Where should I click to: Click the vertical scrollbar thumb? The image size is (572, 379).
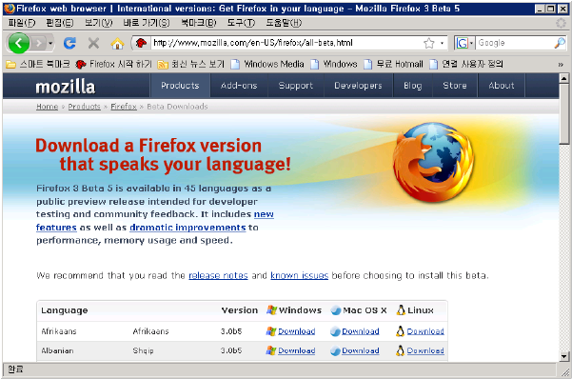(x=564, y=114)
